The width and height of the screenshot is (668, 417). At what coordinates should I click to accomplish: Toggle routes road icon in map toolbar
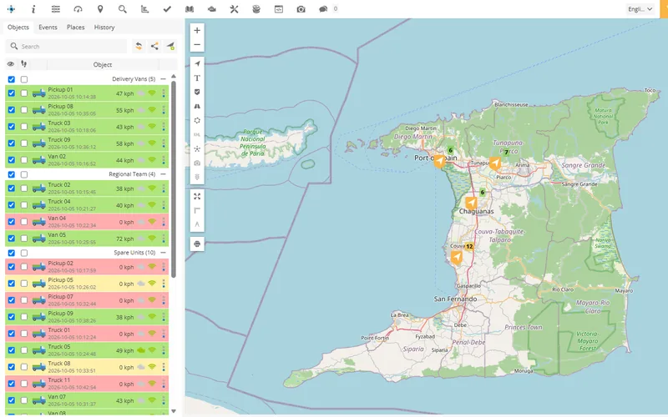coord(197,106)
